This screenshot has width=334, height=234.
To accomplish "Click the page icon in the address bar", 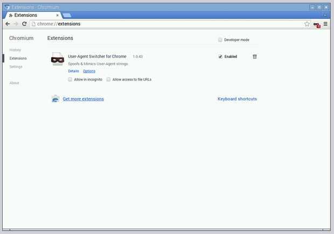I will (33, 24).
